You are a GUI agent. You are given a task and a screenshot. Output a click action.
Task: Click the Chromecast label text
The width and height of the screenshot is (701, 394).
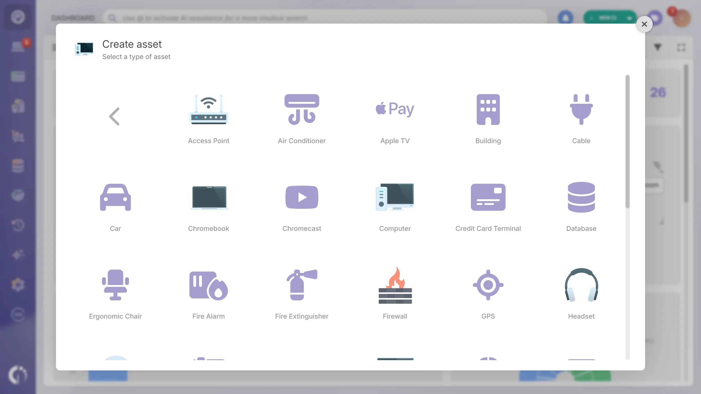[301, 228]
